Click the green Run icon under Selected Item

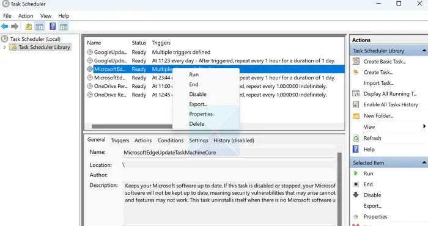point(356,173)
